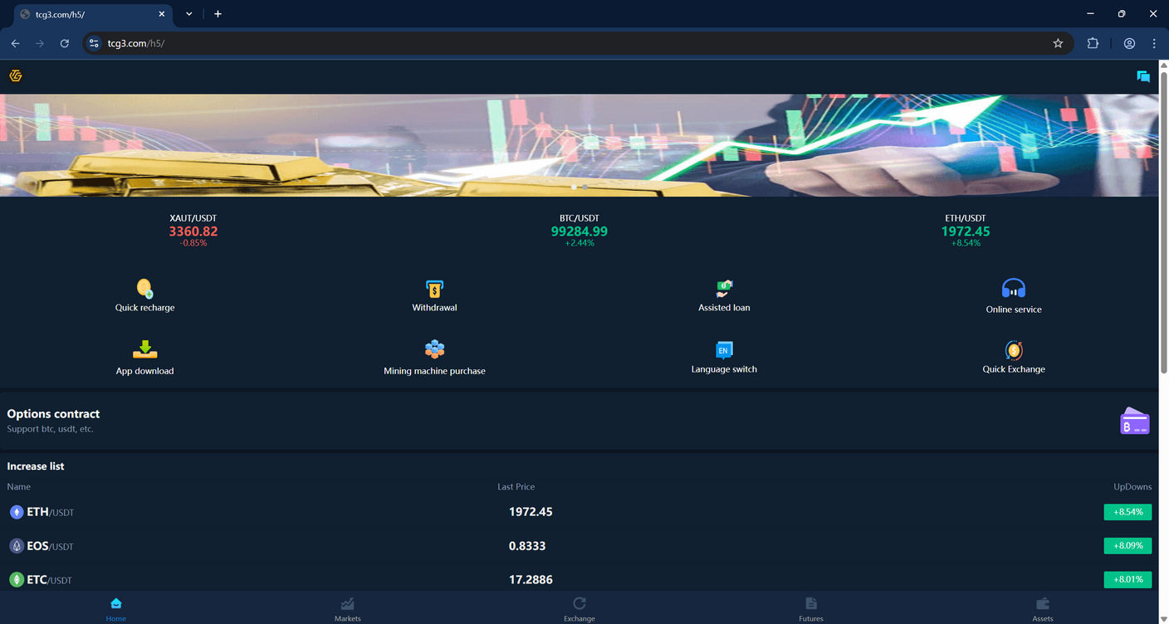1169x624 pixels.
Task: Open Assisted loan
Action: pos(723,295)
